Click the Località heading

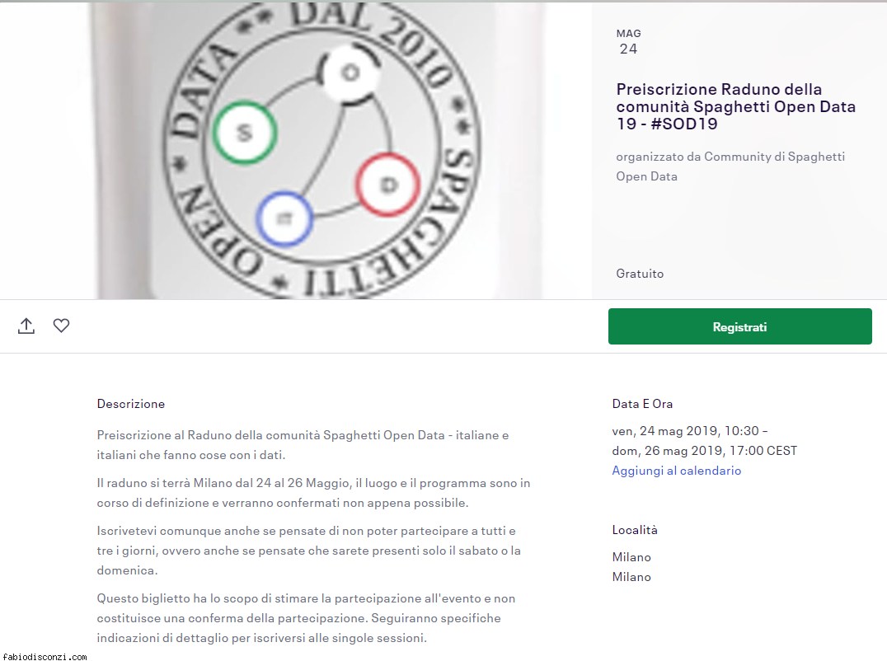click(x=635, y=530)
